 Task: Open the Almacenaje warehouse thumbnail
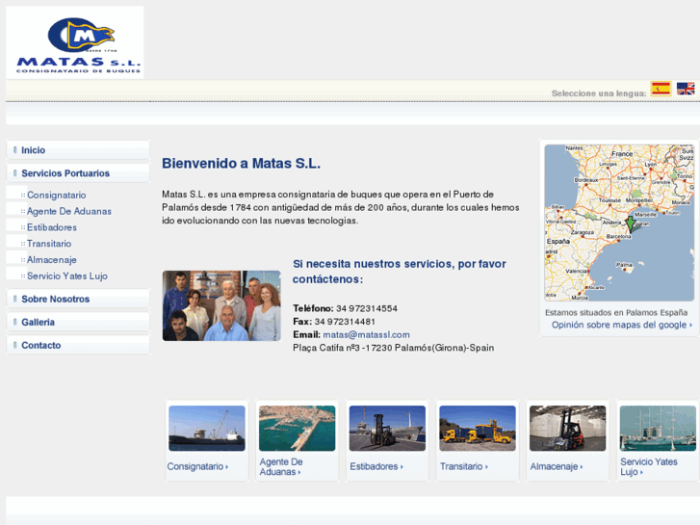pos(567,428)
